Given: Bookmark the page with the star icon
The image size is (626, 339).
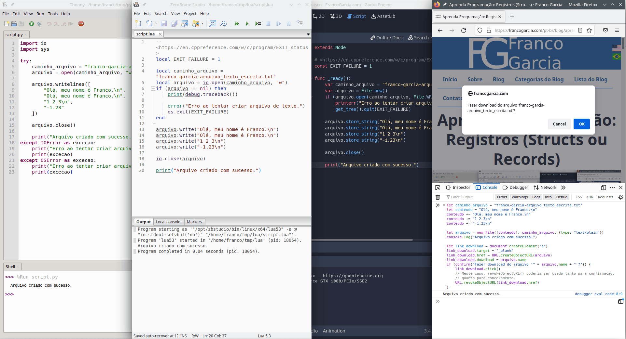Looking at the screenshot, I should [x=589, y=30].
